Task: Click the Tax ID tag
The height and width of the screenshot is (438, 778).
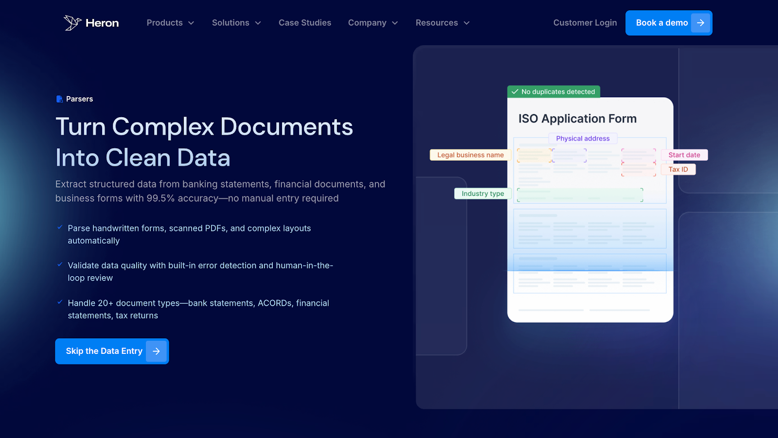Action: pyautogui.click(x=678, y=169)
